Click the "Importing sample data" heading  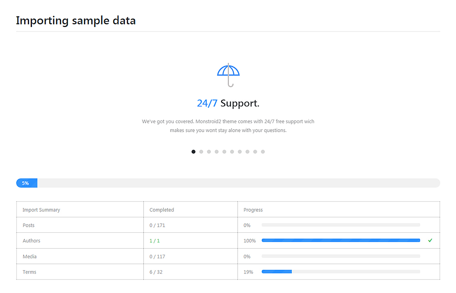76,21
